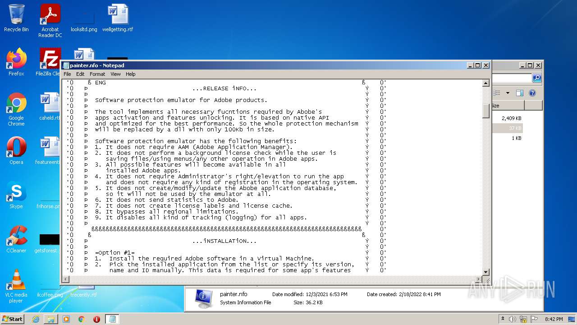
Task: Open the View menu in Notepad
Action: tap(115, 74)
